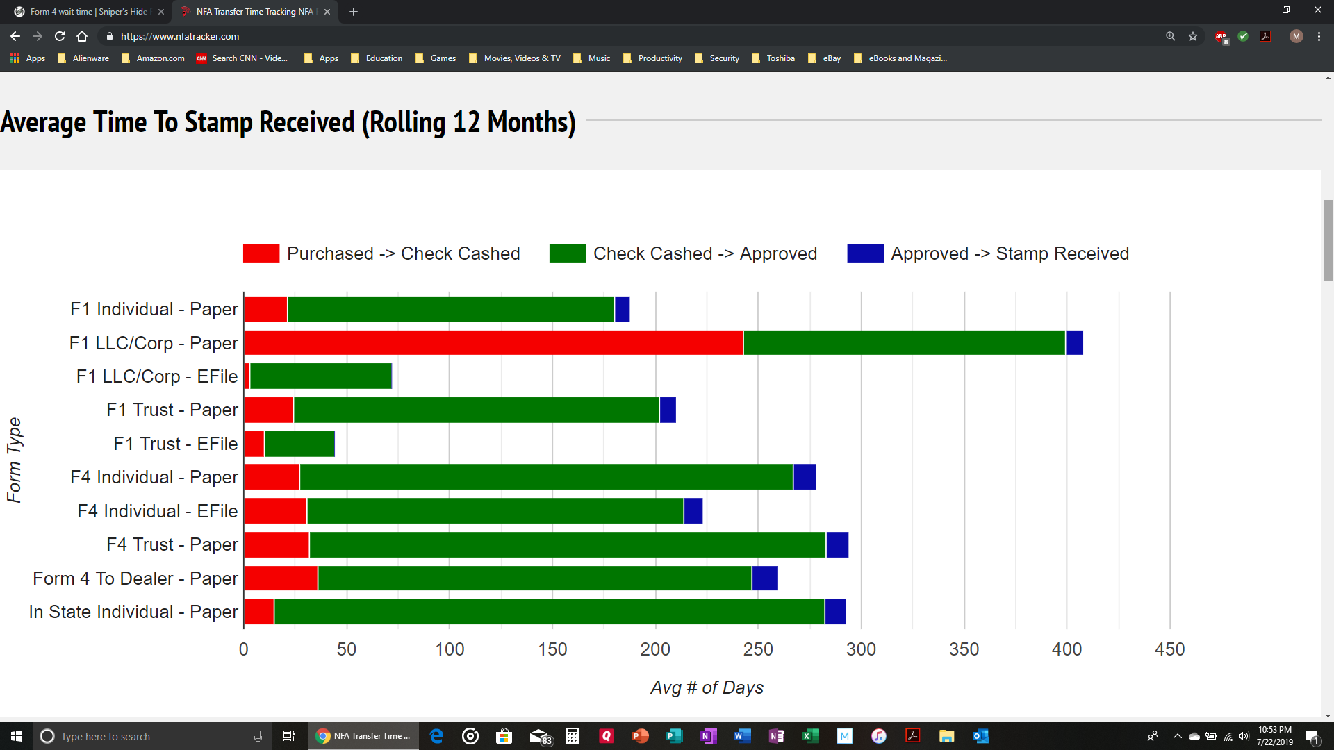This screenshot has width=1334, height=750.
Task: Click the address bar URL field
Action: click(625, 36)
